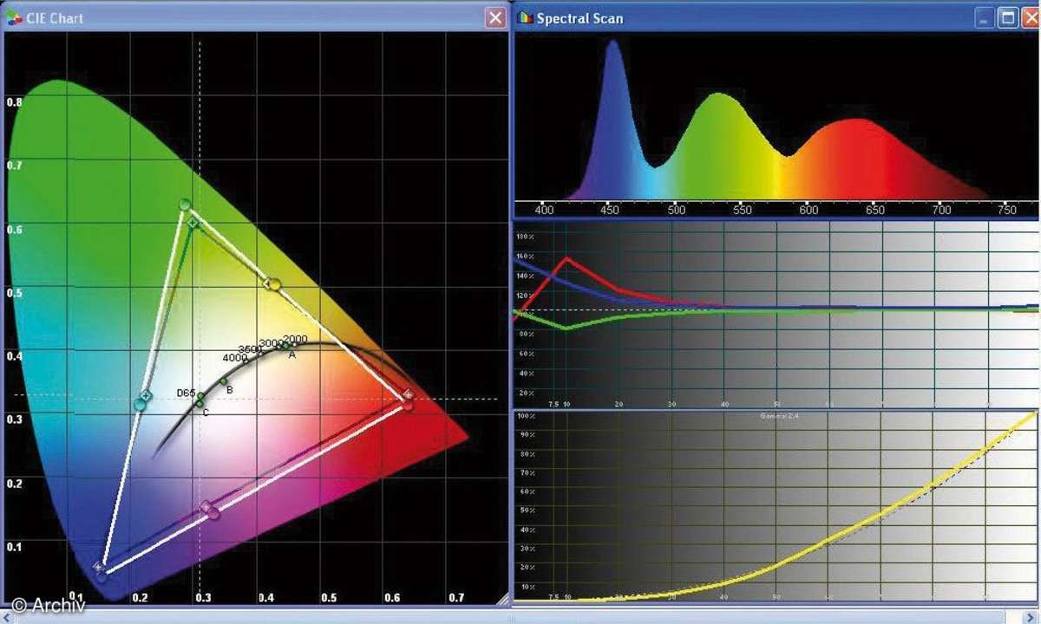Image resolution: width=1041 pixels, height=624 pixels.
Task: Close the CIE Chart window
Action: click(x=495, y=18)
